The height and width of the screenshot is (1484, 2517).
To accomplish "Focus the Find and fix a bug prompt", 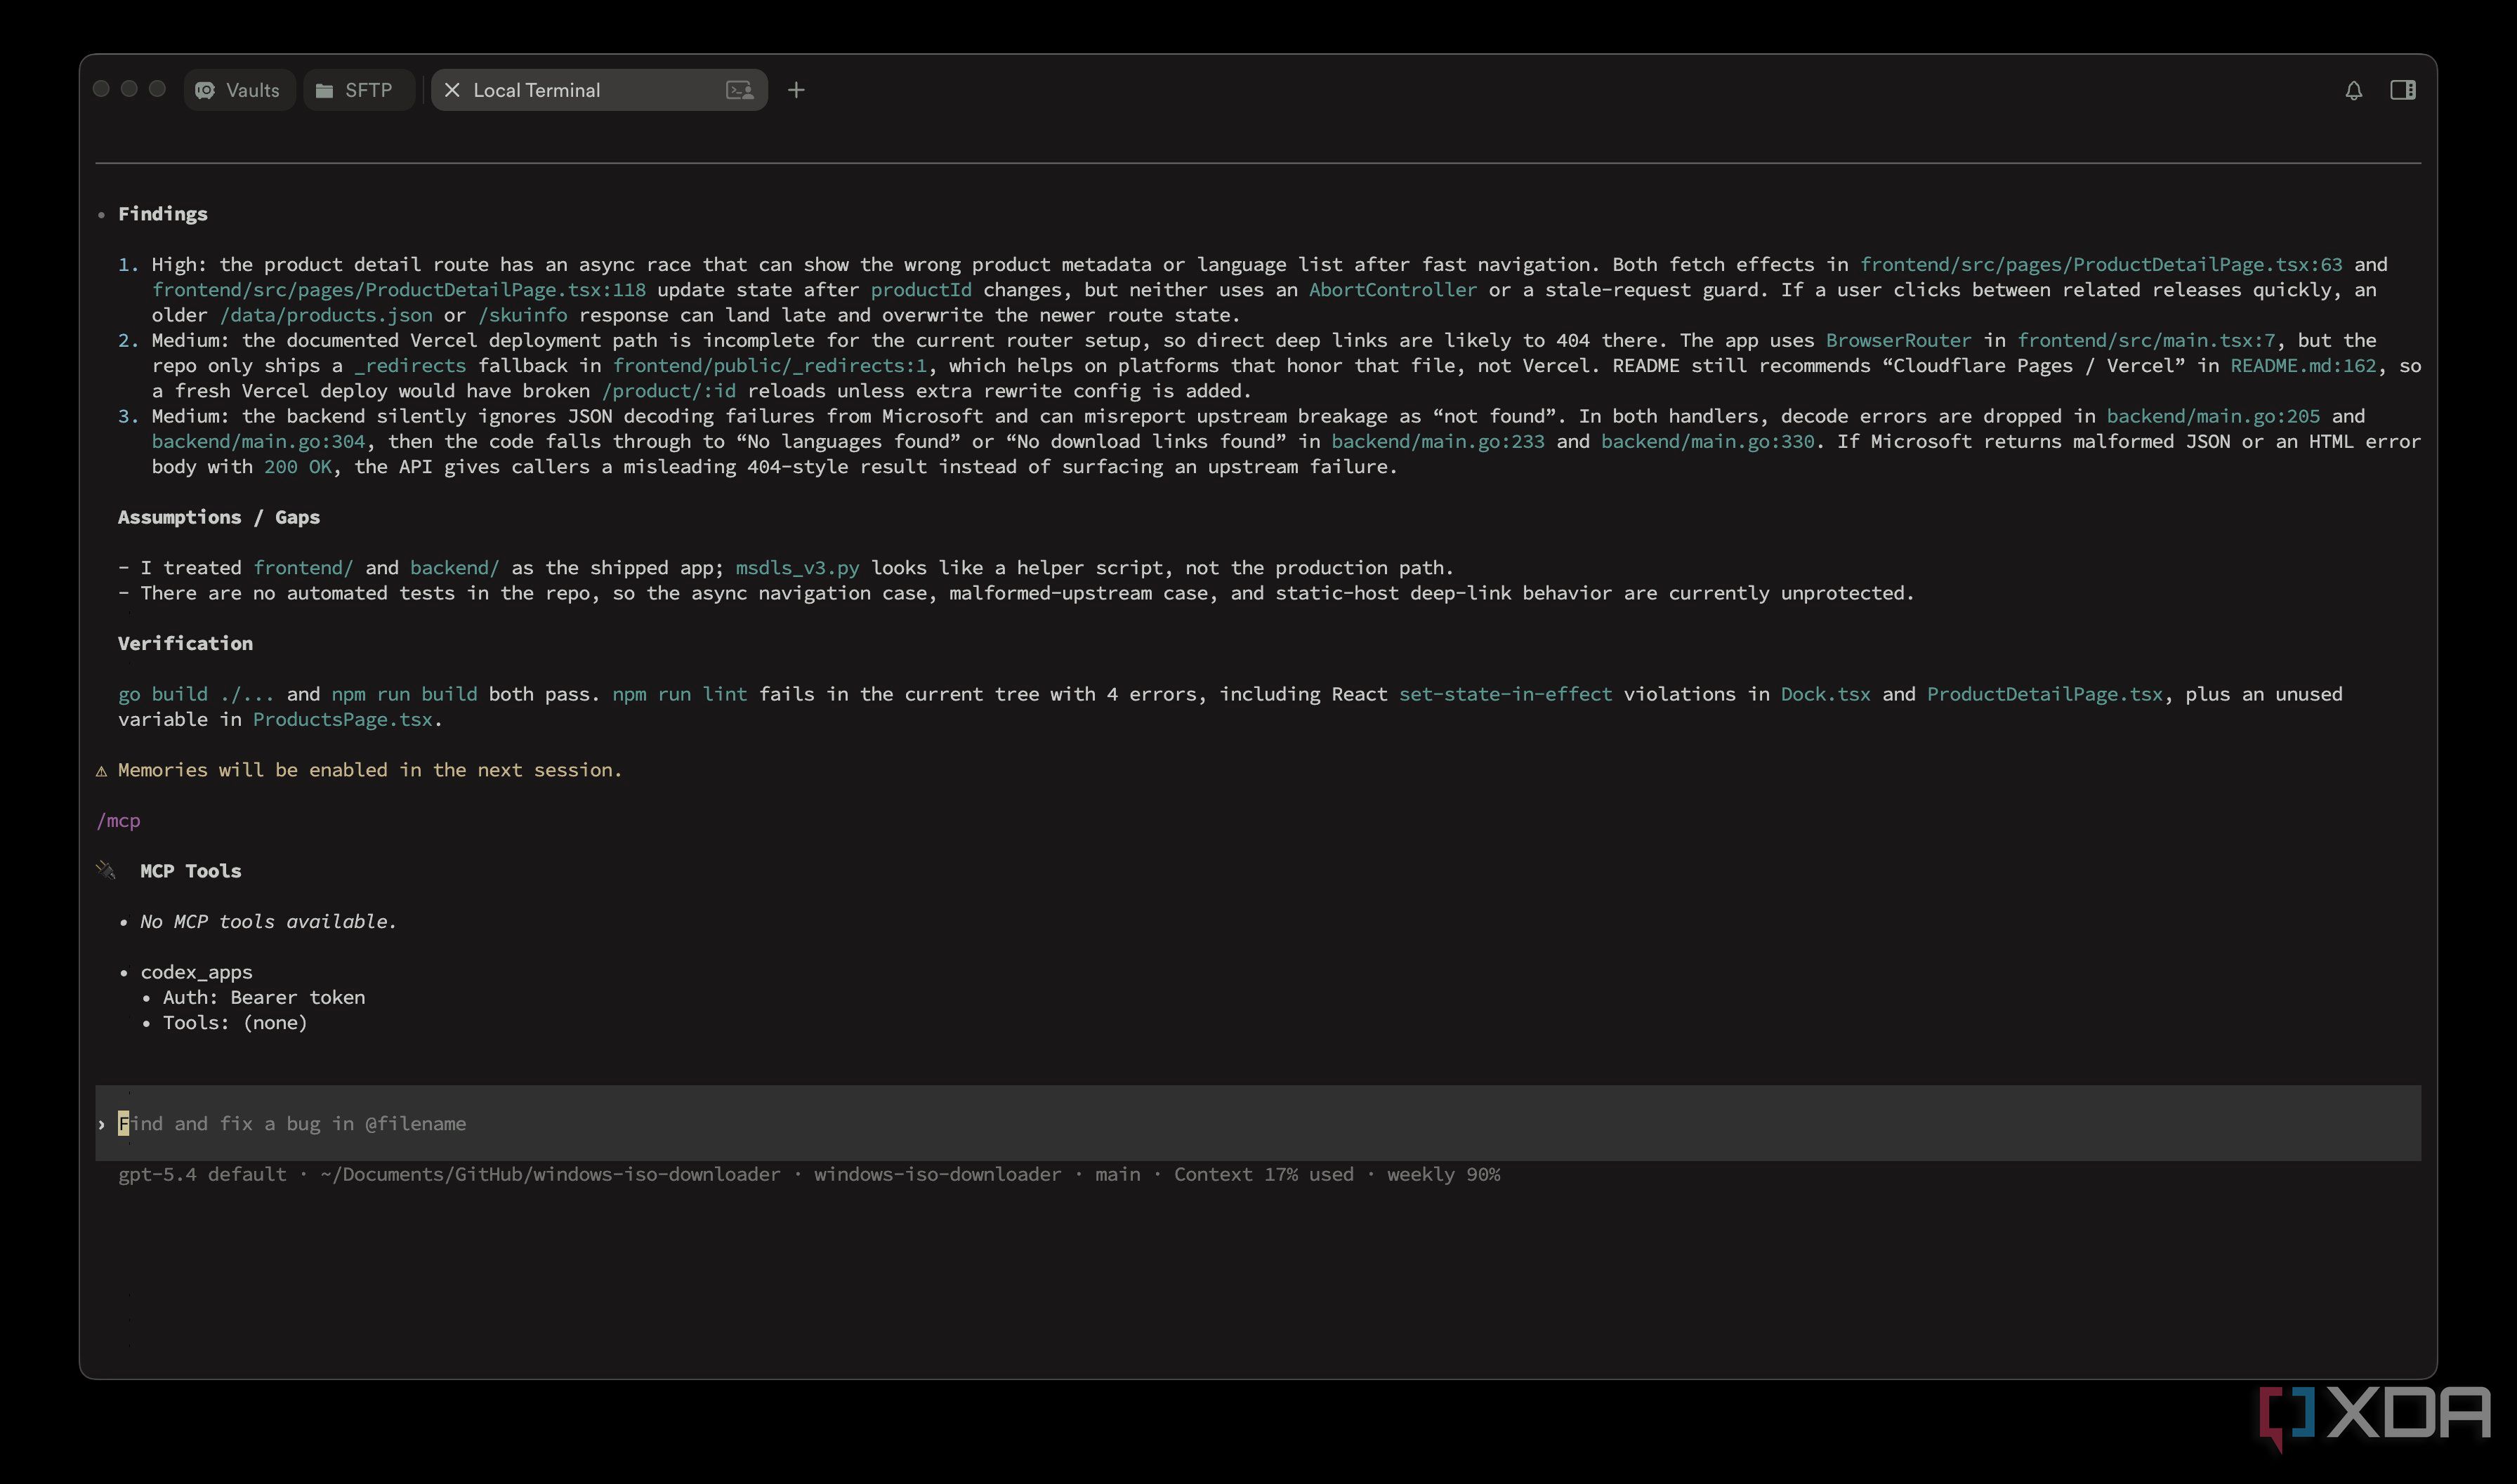I will point(1258,1123).
